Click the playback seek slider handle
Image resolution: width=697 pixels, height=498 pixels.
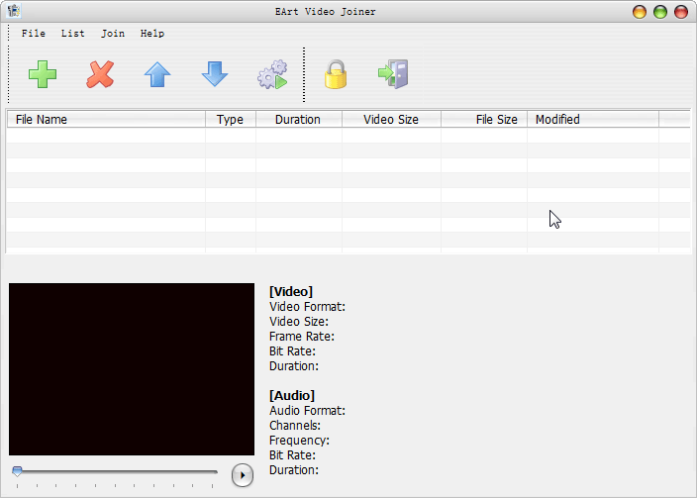pyautogui.click(x=18, y=471)
